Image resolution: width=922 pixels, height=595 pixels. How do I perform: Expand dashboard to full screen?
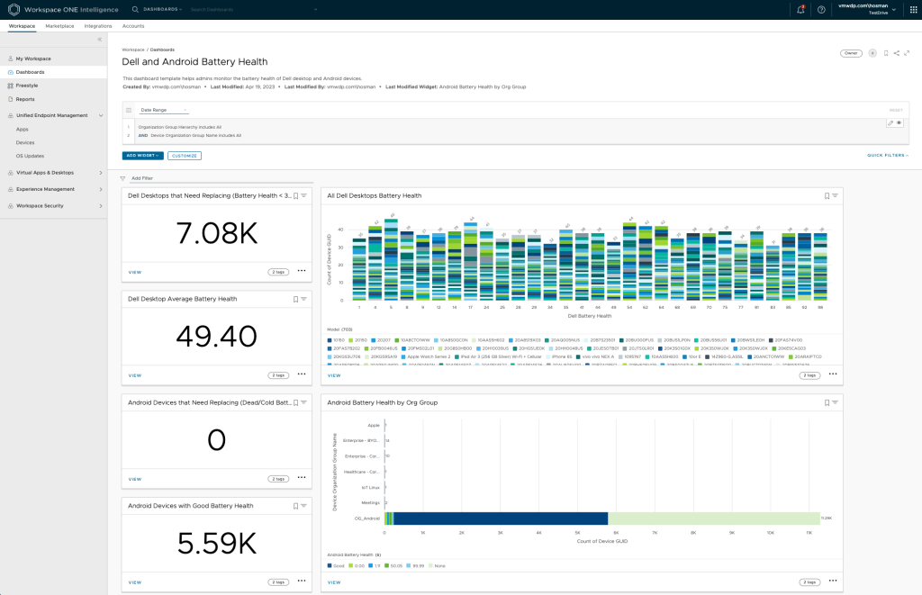[x=907, y=53]
